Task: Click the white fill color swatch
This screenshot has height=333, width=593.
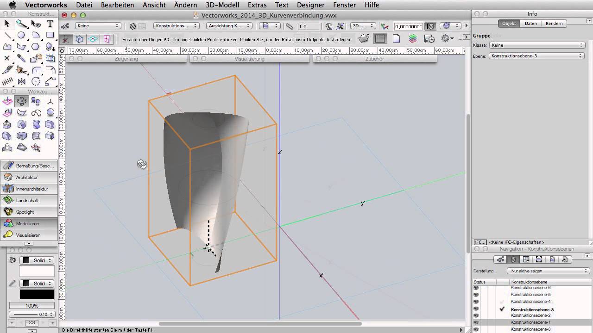Action: 37,271
